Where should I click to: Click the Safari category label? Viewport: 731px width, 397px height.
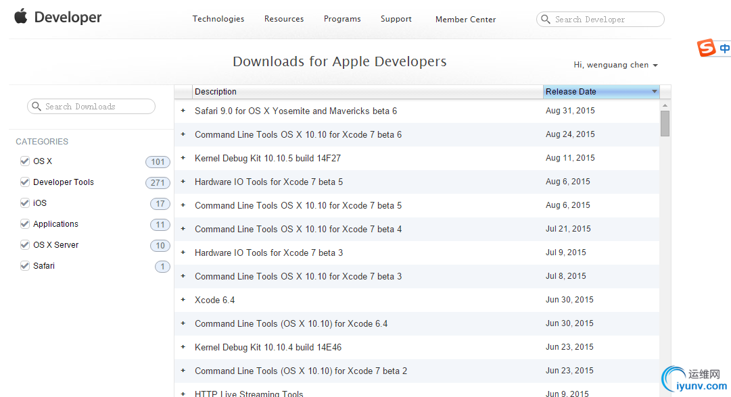[44, 266]
